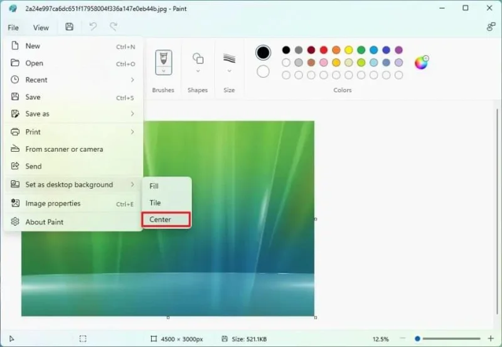Choose New from the File menu

[73, 46]
